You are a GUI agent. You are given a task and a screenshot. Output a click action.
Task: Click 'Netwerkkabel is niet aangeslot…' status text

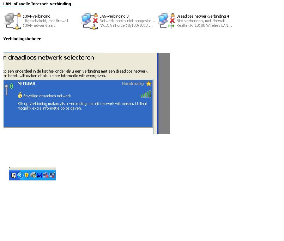point(127,21)
